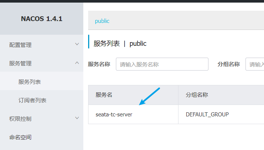Screen dimensions: 264x150
Task: Focus the 请输入服务名称 input field
Action: pos(162,64)
